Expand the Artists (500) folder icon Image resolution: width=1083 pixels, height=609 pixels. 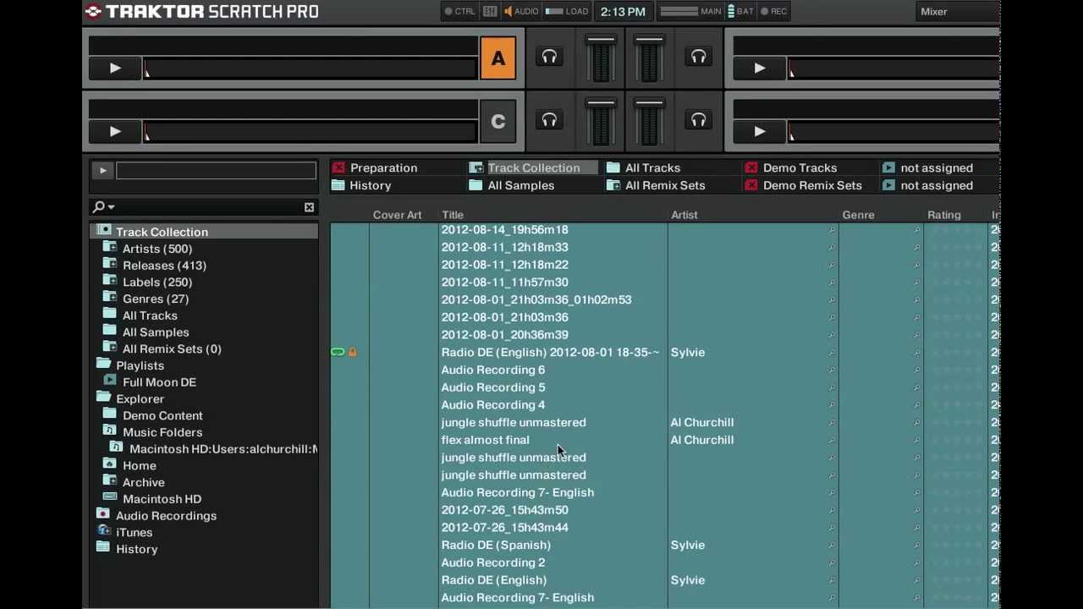coord(109,248)
